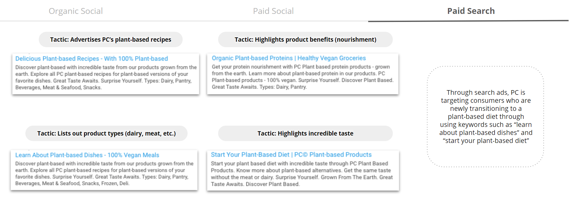Click the "PC© Plant-based Products" headline segment
Viewport: 569px width, 201px height.
pyautogui.click(x=333, y=155)
